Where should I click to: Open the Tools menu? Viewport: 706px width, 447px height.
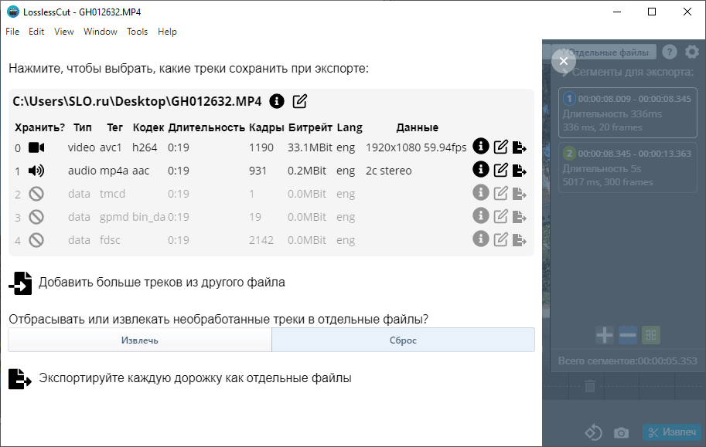click(x=138, y=32)
